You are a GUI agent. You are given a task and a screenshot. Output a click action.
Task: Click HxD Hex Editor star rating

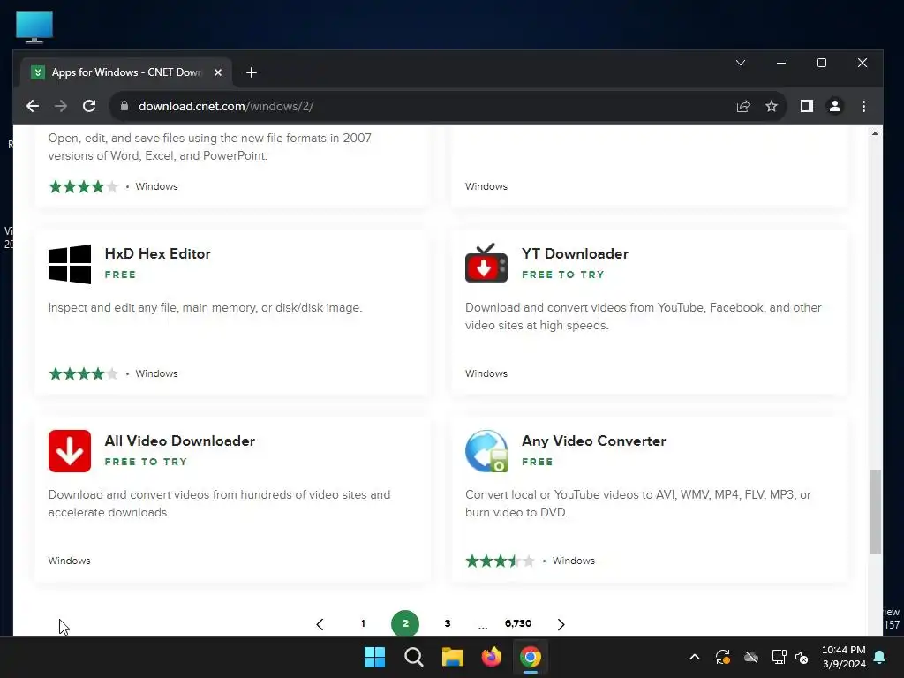84,373
